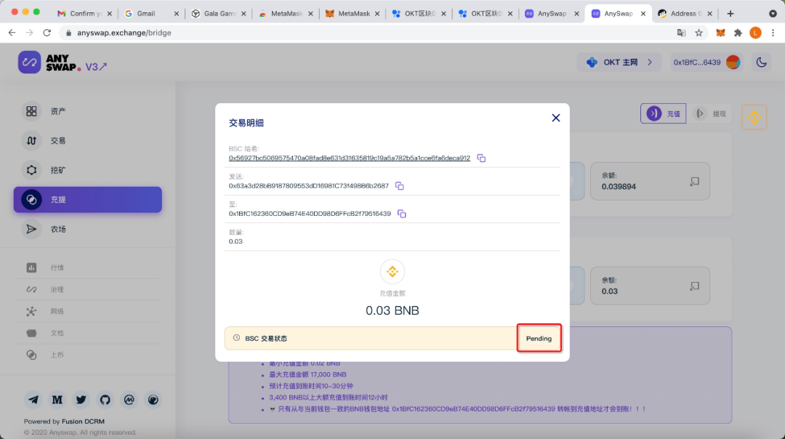Copy the BSC hash value

481,158
